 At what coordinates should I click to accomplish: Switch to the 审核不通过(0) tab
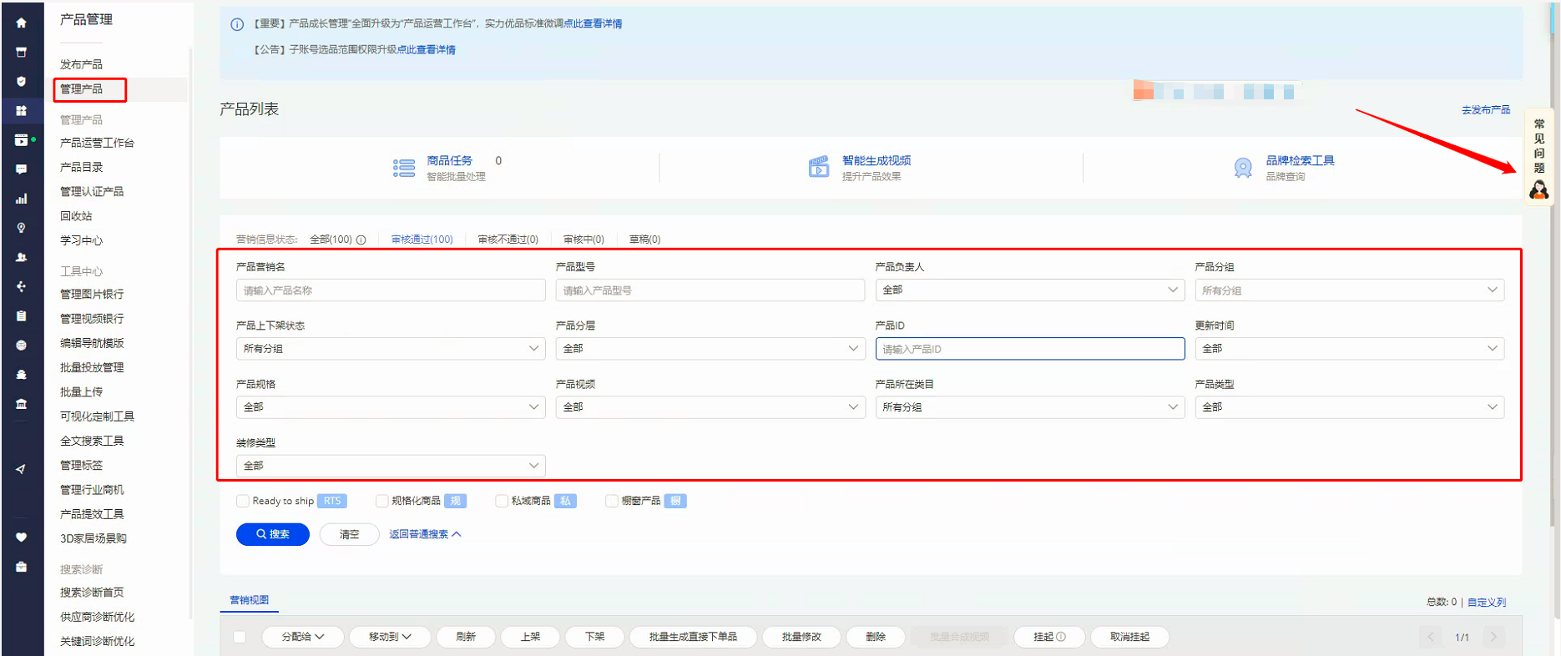(x=508, y=240)
